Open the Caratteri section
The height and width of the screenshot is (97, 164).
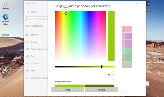point(35,63)
